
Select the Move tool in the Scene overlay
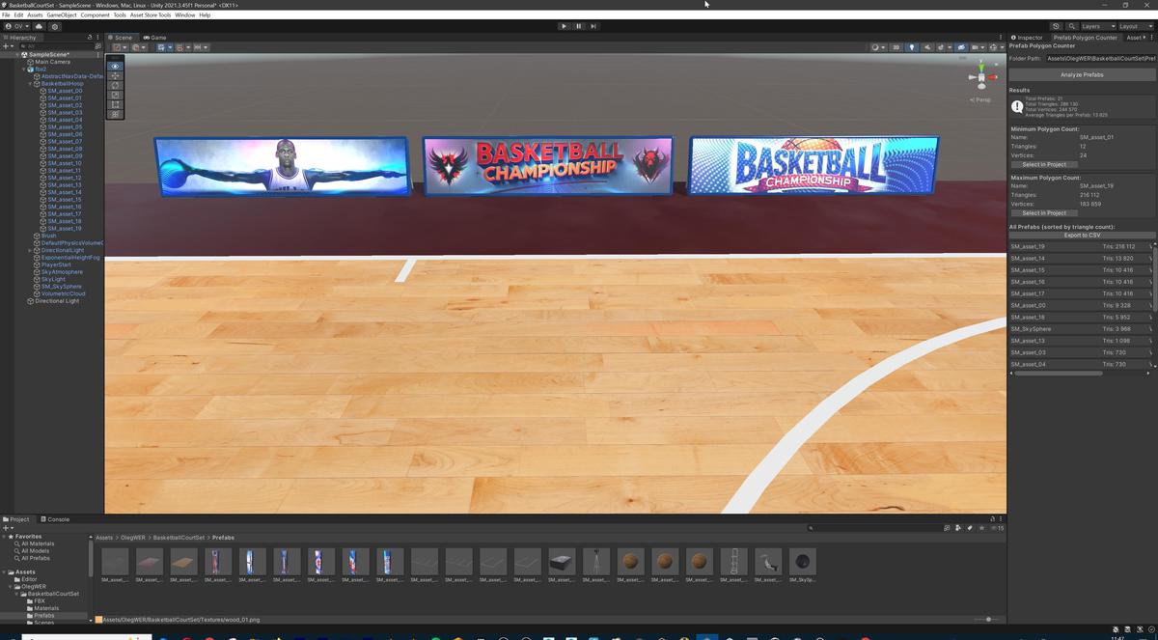coord(115,76)
